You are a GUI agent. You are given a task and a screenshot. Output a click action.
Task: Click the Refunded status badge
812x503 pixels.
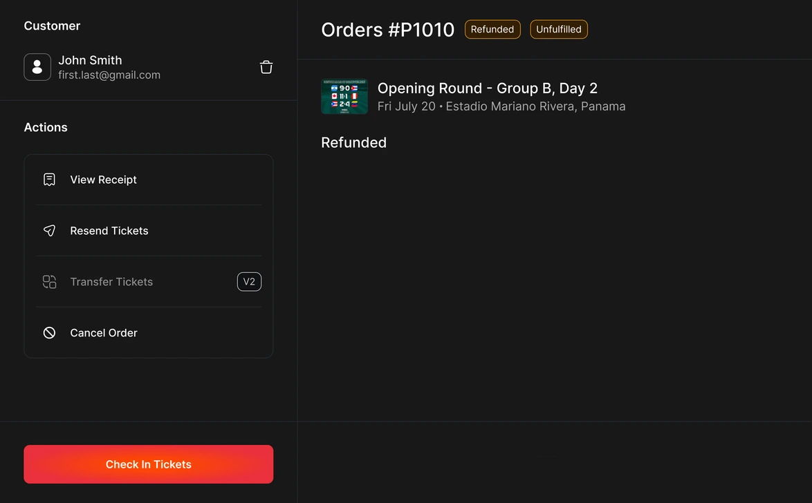pyautogui.click(x=492, y=30)
